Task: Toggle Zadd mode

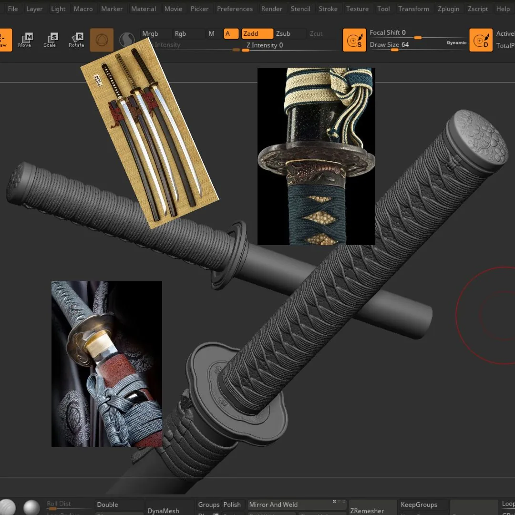Action: tap(257, 33)
